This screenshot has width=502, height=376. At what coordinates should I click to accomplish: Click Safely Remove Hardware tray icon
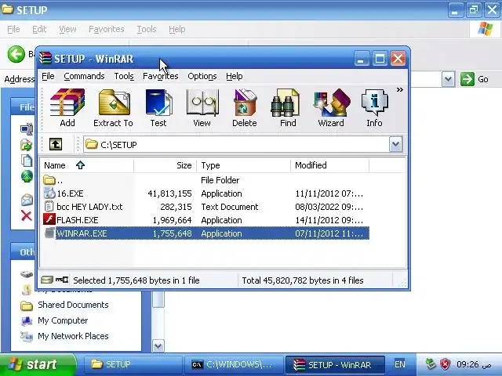[431, 363]
